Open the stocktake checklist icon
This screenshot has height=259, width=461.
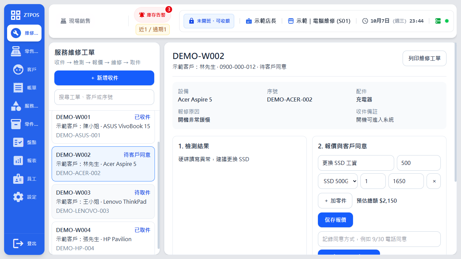coord(18,142)
